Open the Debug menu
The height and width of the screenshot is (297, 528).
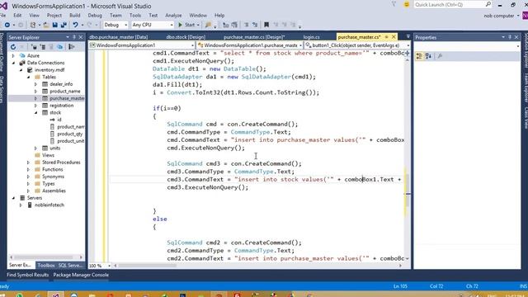point(95,15)
